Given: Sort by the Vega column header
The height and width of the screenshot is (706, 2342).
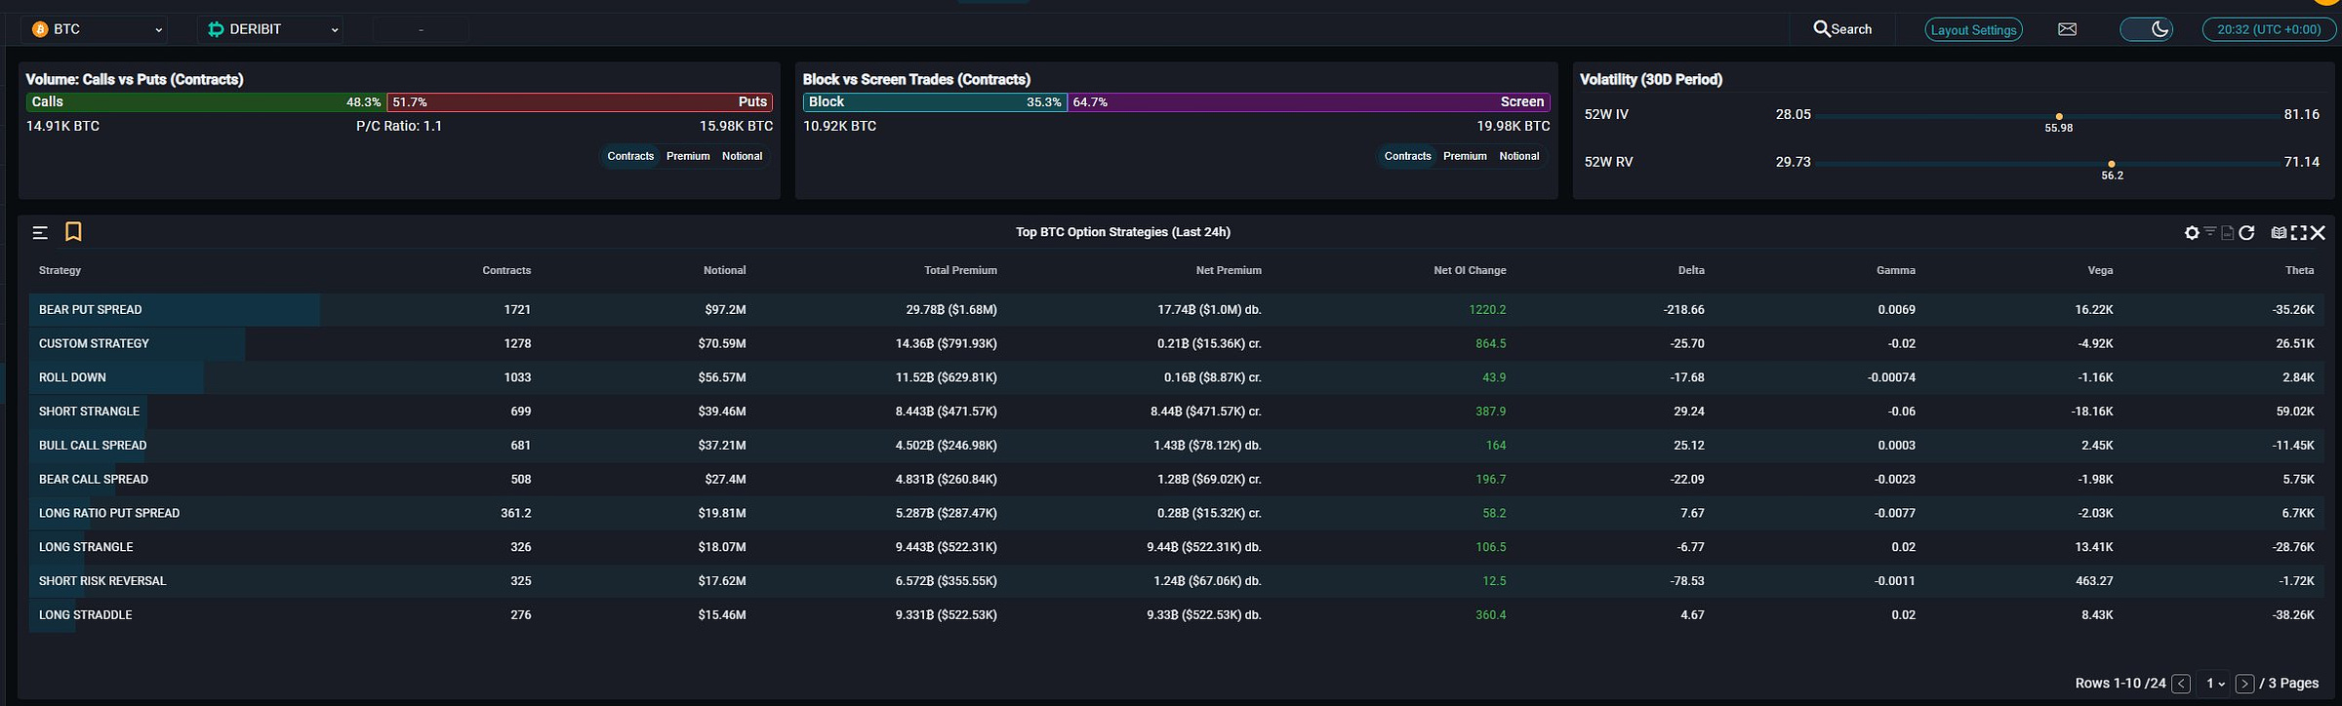Looking at the screenshot, I should point(2100,270).
